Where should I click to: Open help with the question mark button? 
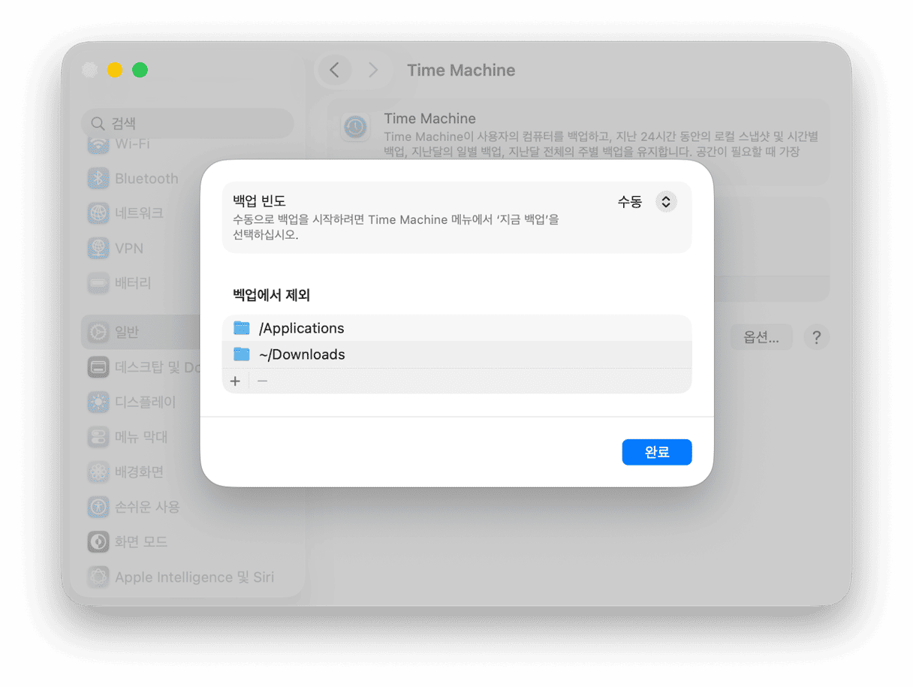pos(816,337)
